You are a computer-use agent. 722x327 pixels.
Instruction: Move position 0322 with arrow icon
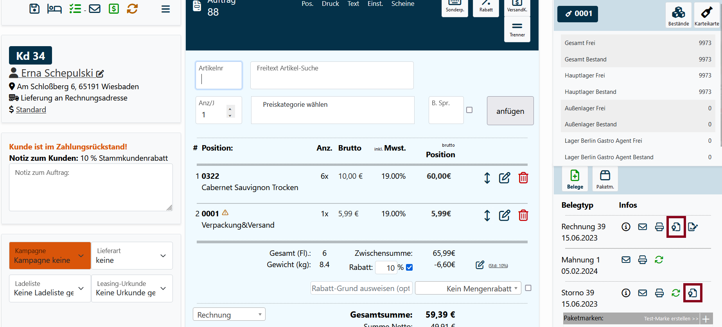pyautogui.click(x=487, y=178)
